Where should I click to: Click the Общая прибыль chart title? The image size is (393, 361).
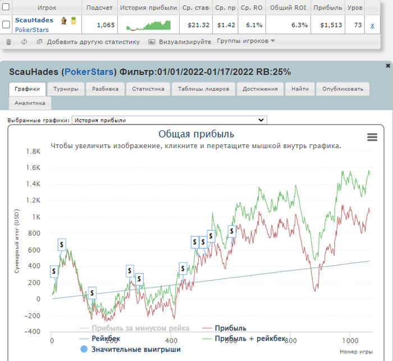click(x=196, y=134)
